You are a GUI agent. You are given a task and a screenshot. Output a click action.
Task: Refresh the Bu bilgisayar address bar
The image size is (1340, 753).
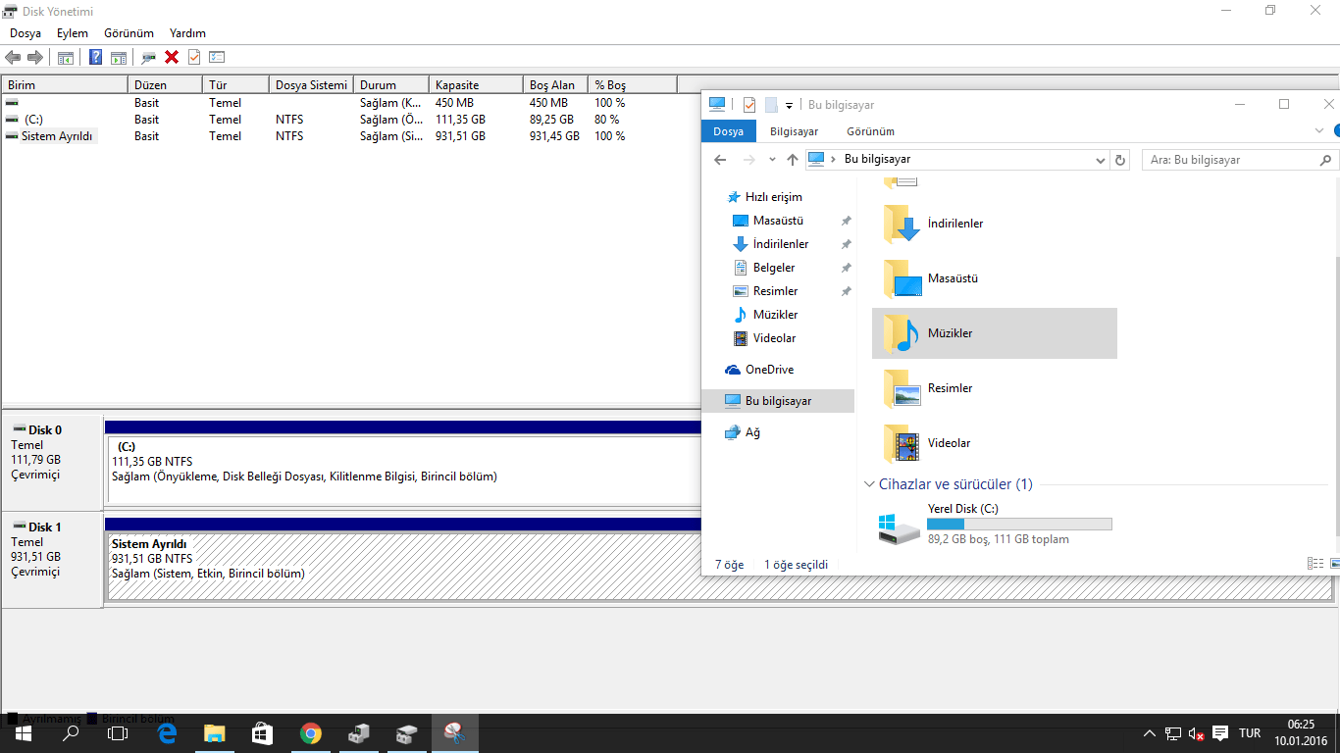pyautogui.click(x=1120, y=160)
